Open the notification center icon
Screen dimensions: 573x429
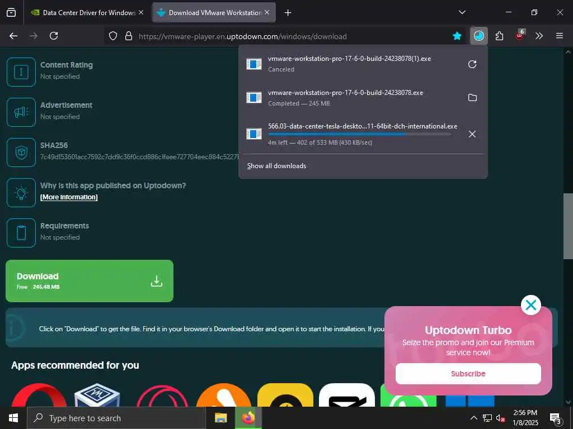[x=556, y=418]
